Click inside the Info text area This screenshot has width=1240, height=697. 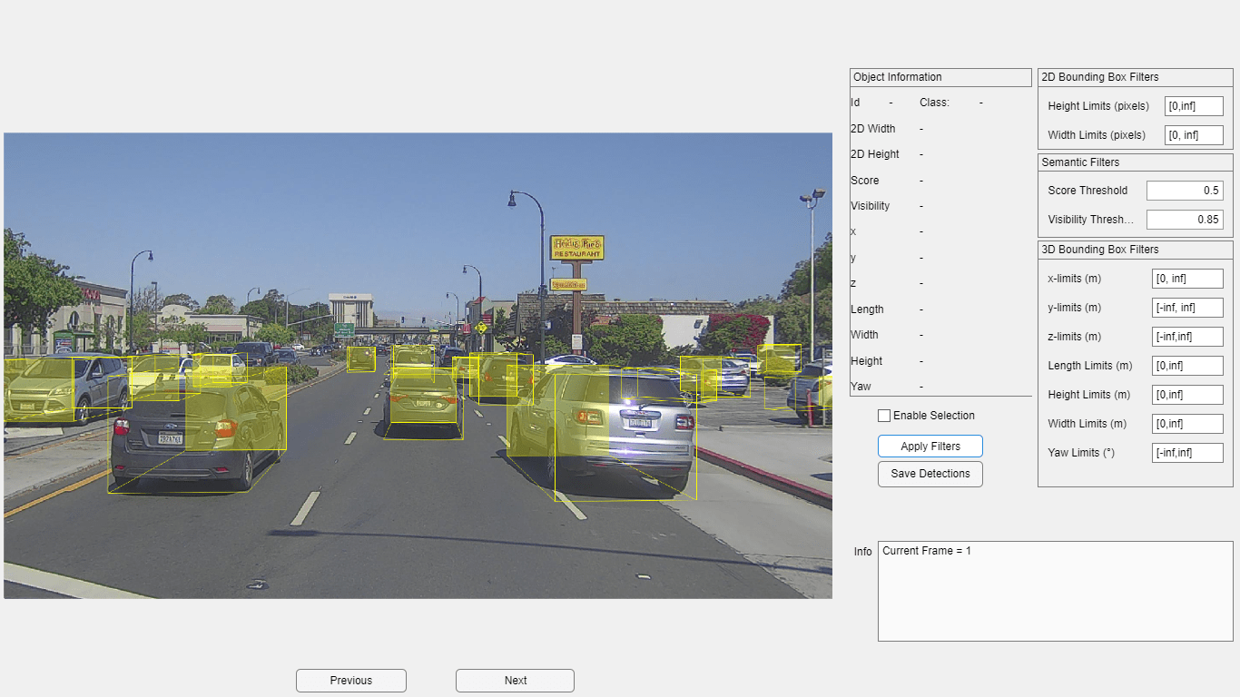pos(1055,591)
